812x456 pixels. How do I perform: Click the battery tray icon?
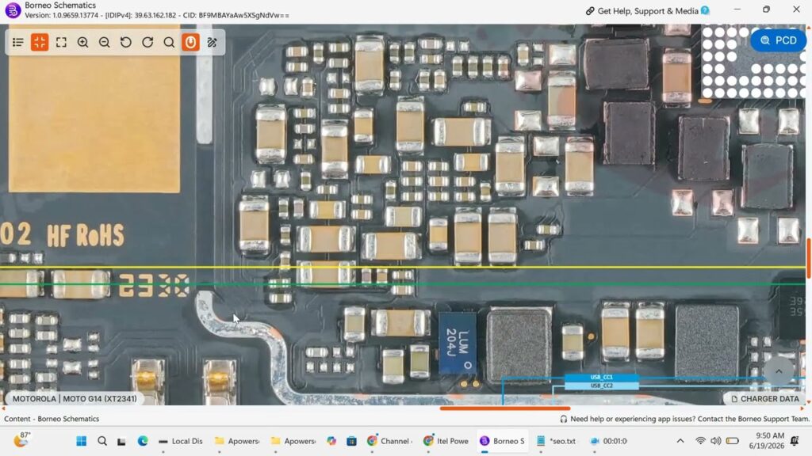click(732, 441)
